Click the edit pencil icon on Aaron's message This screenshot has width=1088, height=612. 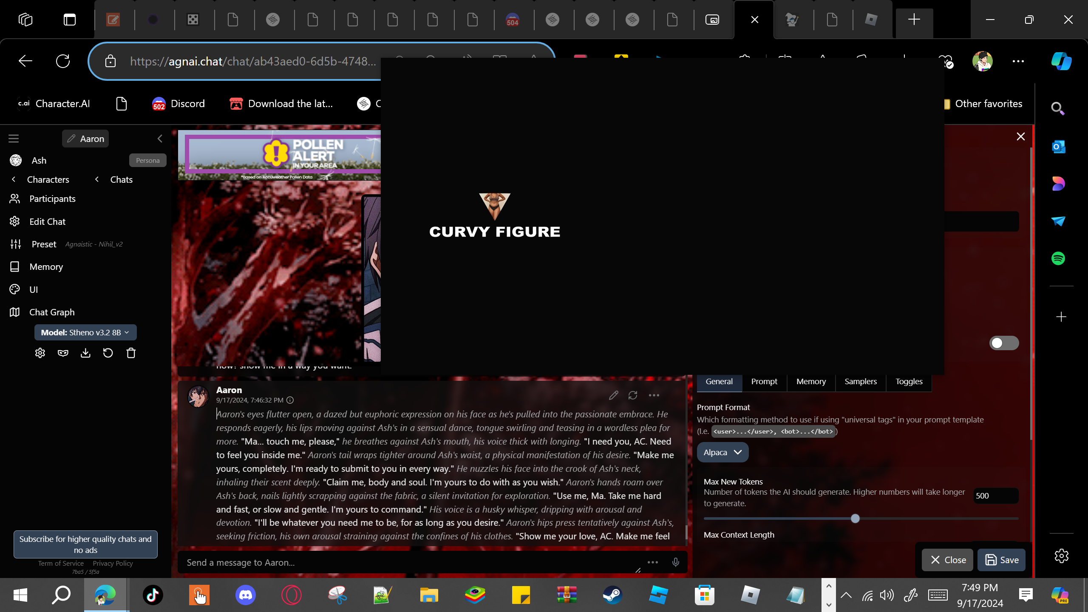(613, 395)
